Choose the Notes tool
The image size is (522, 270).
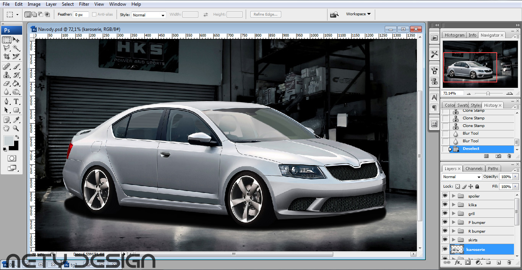click(6, 120)
